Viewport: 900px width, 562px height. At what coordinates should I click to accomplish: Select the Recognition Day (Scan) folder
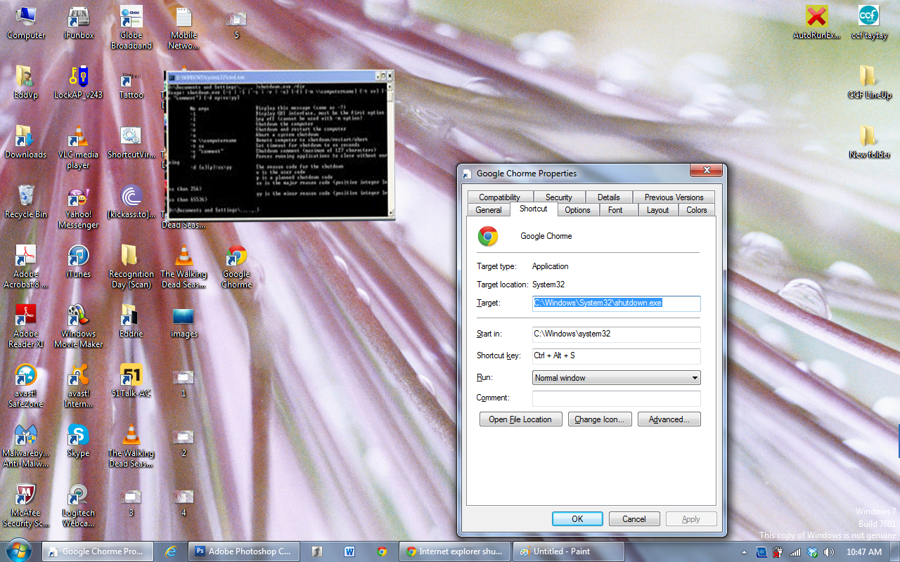(x=131, y=266)
